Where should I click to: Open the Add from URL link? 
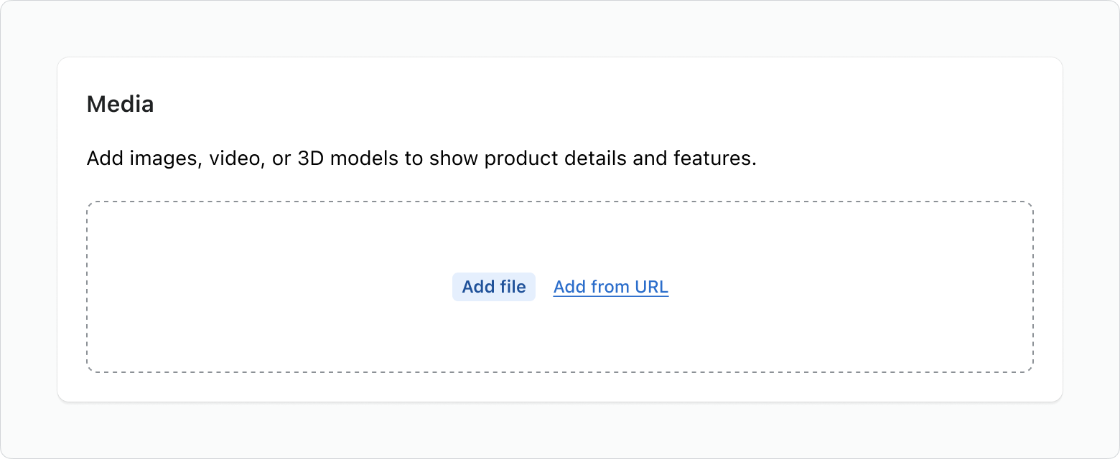(611, 287)
